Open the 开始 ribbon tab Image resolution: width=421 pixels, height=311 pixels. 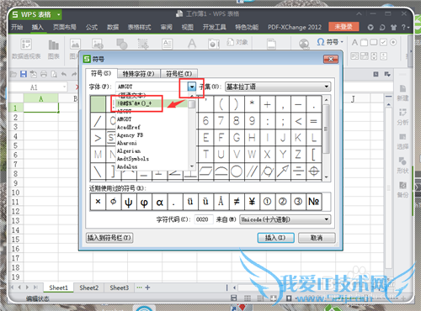click(x=17, y=27)
